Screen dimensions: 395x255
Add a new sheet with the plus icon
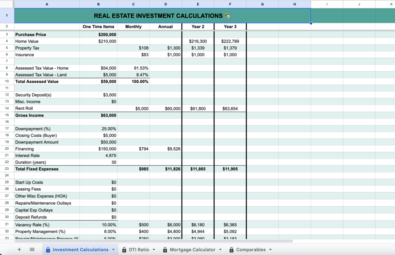point(19,249)
